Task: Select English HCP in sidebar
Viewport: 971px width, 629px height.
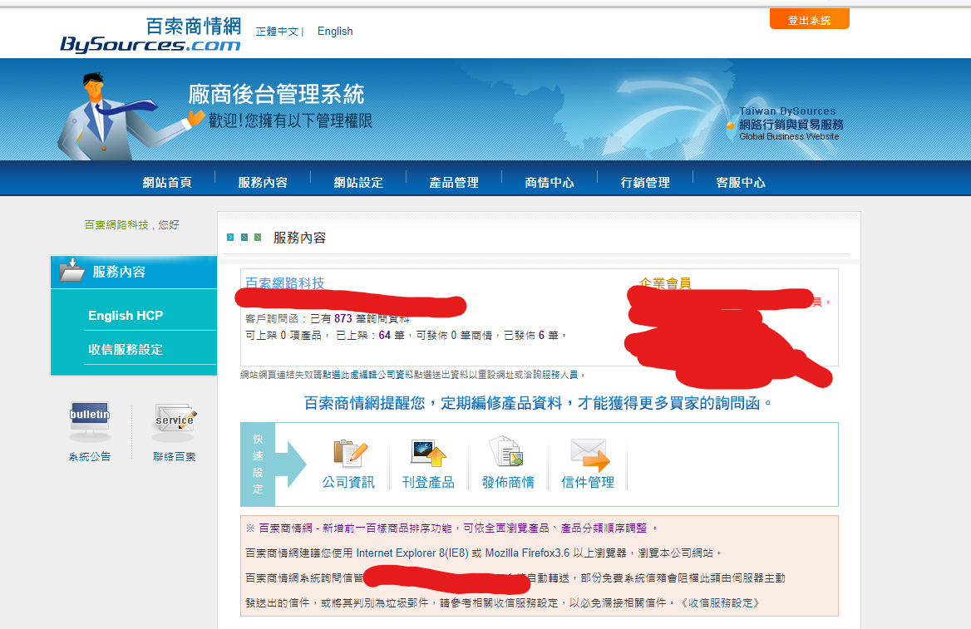Action: pos(126,316)
